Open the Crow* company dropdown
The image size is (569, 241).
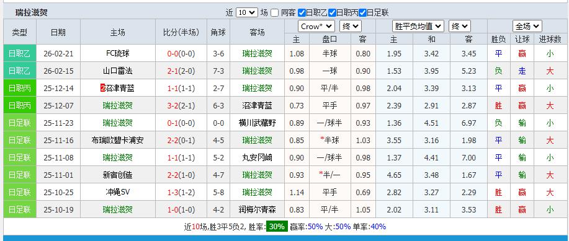(316, 26)
